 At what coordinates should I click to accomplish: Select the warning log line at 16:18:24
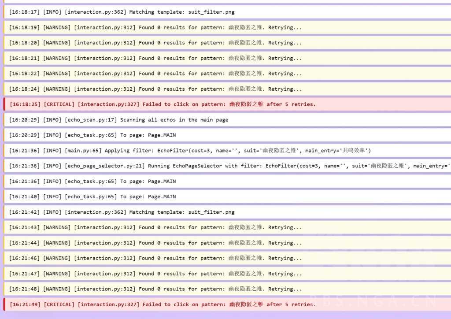[x=155, y=89]
